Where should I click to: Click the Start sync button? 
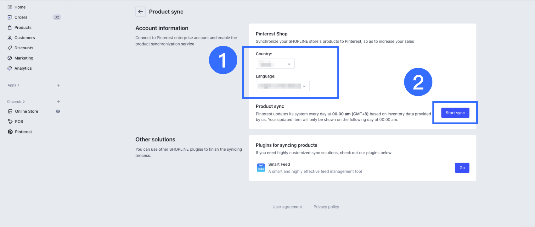pos(455,113)
